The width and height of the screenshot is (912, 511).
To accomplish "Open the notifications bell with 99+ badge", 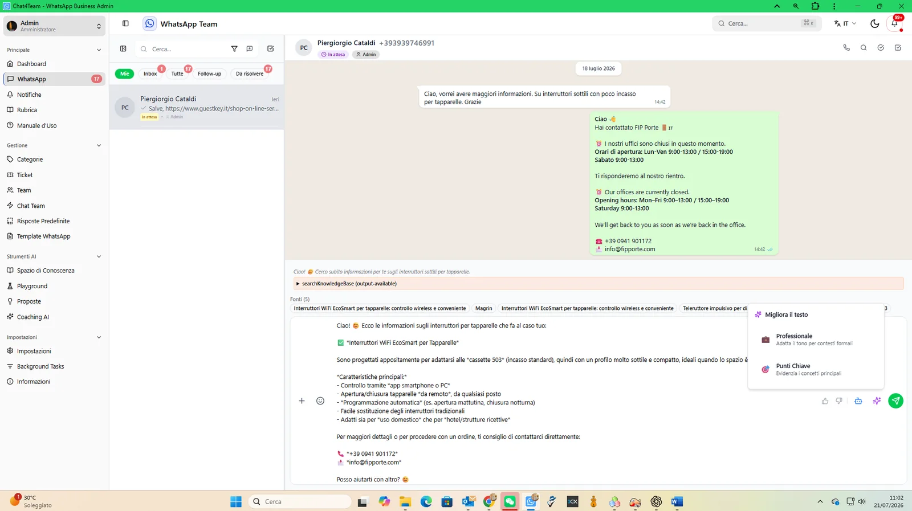I will point(895,23).
